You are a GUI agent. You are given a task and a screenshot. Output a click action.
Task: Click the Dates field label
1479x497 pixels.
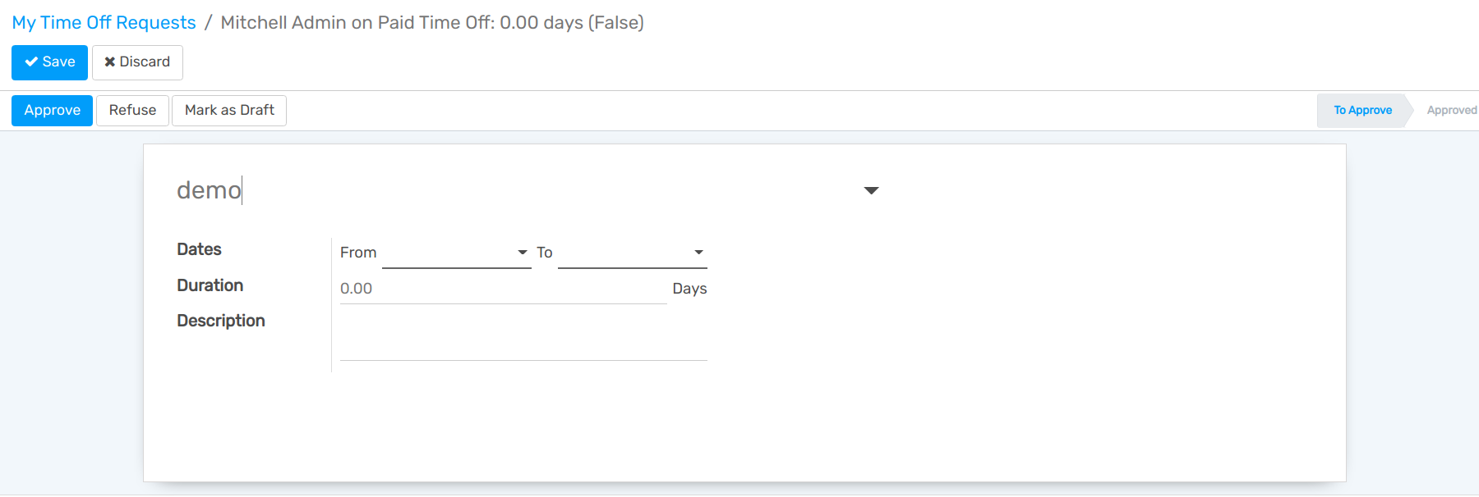coord(199,249)
